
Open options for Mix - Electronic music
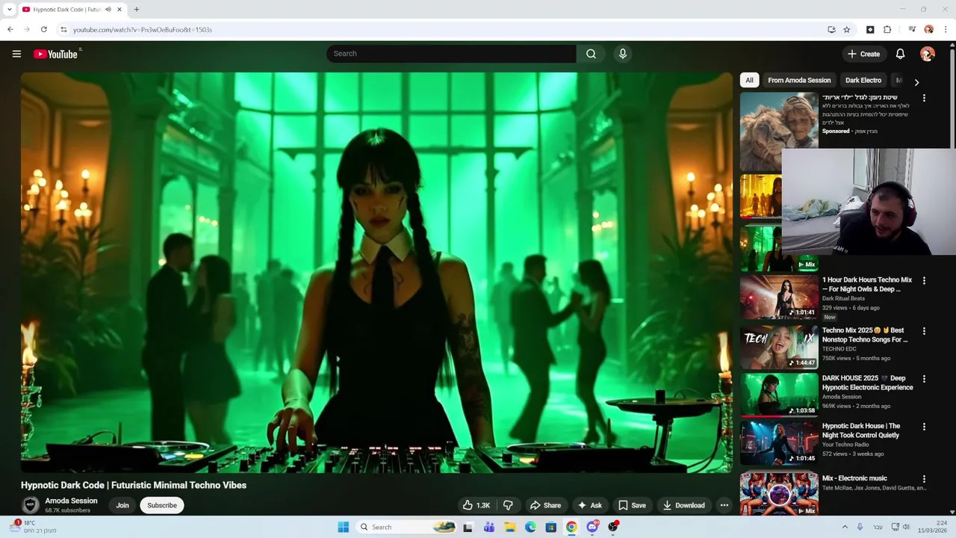tap(924, 479)
